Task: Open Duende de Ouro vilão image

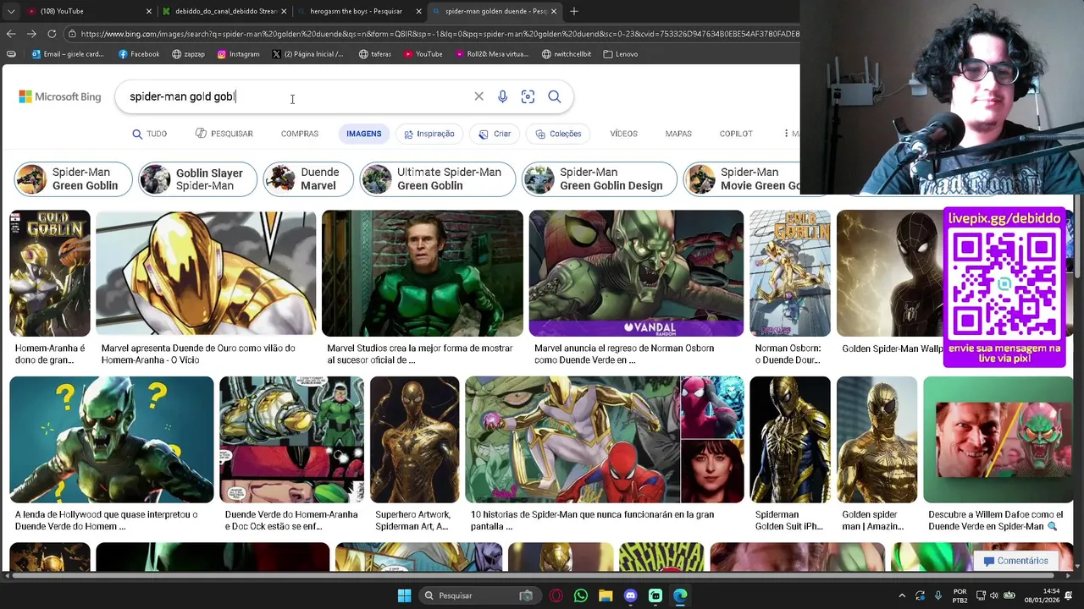Action: click(x=206, y=273)
